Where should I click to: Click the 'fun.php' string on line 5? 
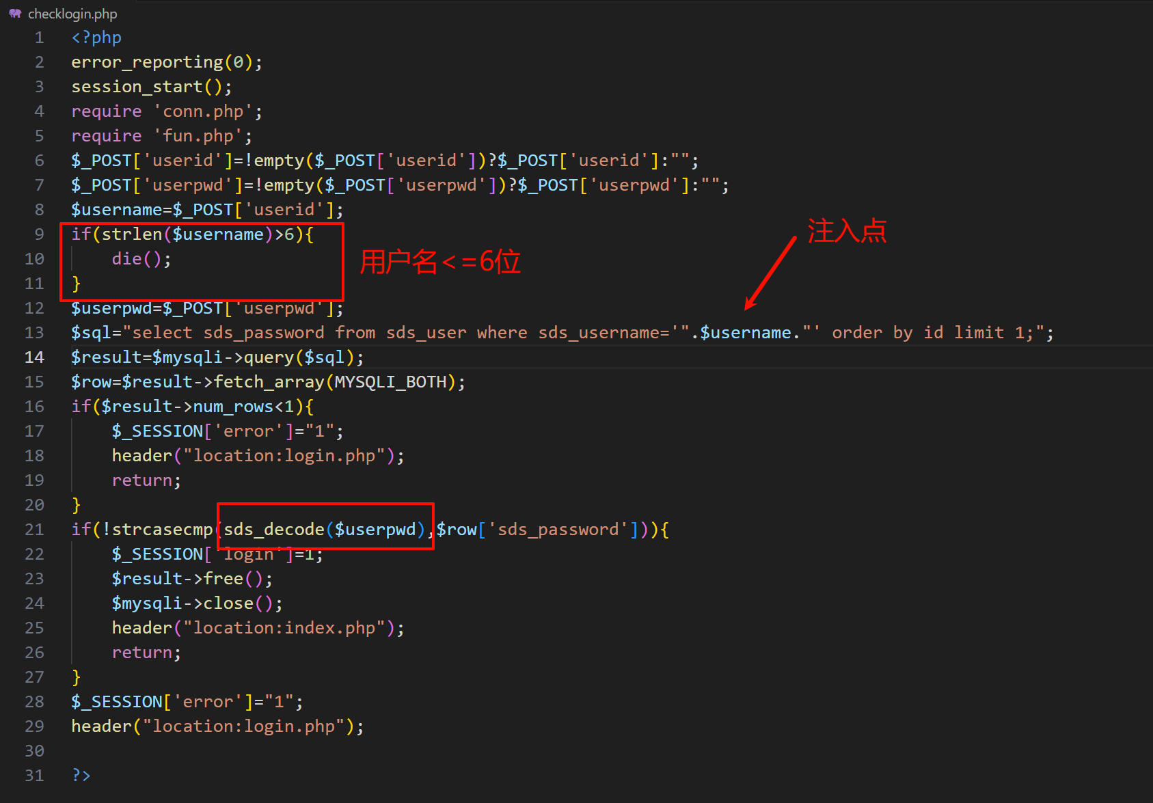(x=198, y=136)
